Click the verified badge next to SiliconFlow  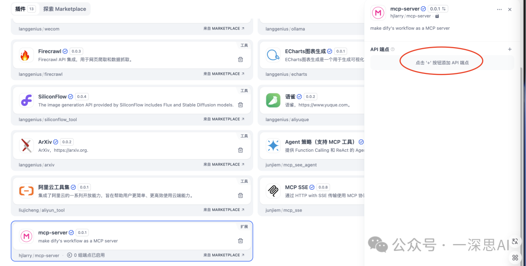pos(71,96)
